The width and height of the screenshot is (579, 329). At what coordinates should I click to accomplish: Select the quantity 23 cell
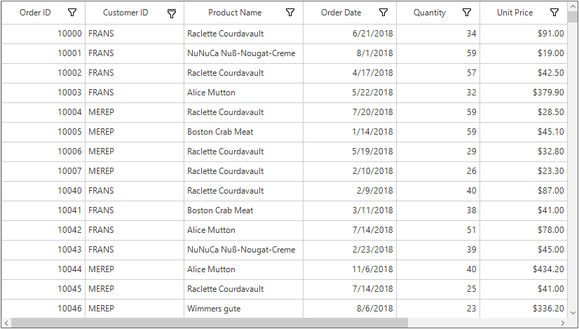tap(438, 309)
